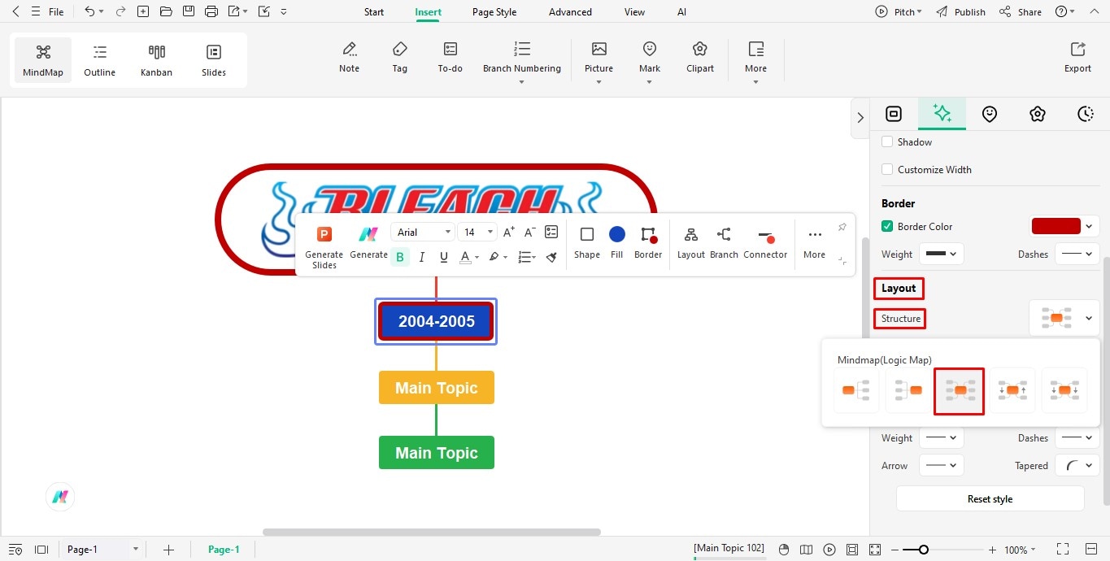
Task: Click the floating AI assistant logo on canvas
Action: coord(60,497)
